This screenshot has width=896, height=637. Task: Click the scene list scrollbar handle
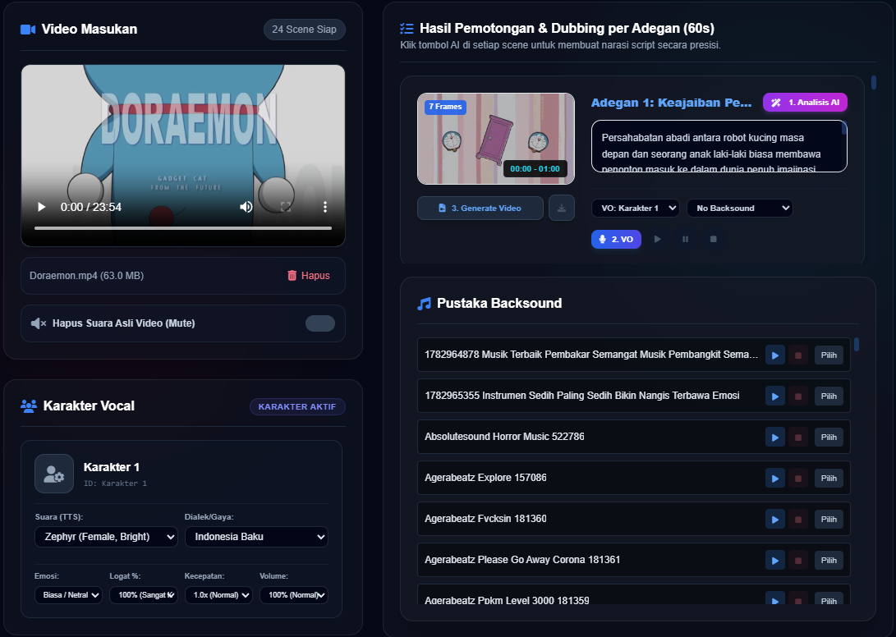tap(874, 82)
